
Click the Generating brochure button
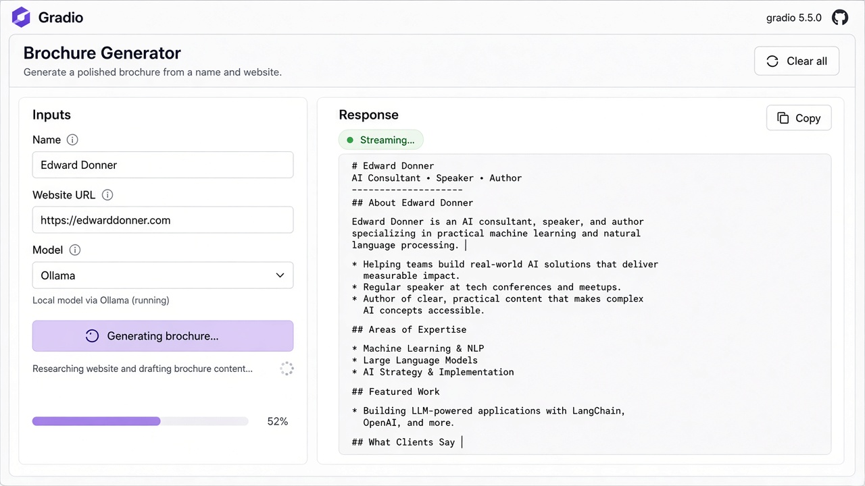point(163,336)
